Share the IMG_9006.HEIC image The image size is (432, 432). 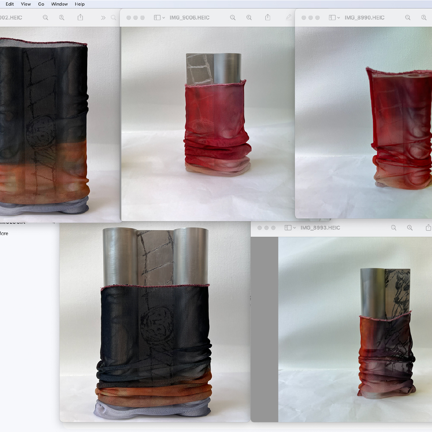[268, 18]
